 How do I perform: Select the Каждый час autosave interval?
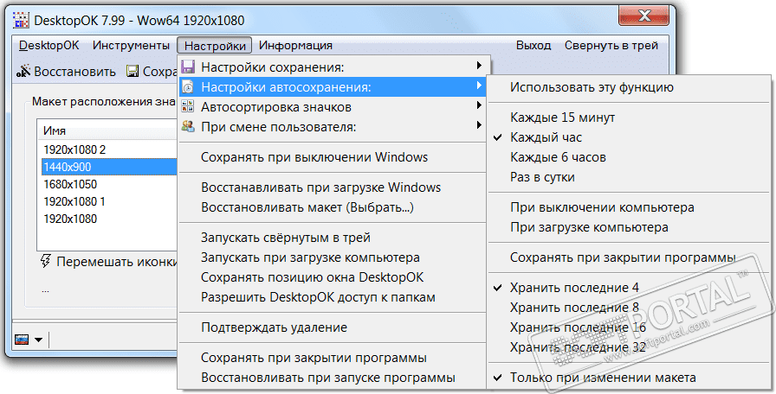[546, 137]
